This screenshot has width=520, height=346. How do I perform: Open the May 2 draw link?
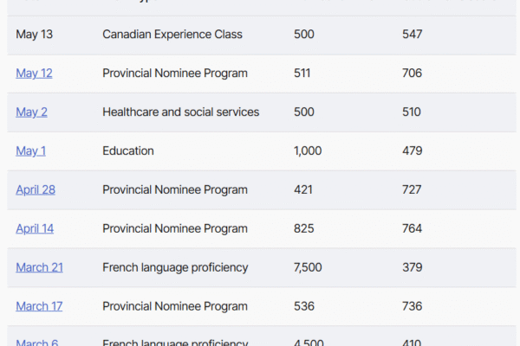31,112
